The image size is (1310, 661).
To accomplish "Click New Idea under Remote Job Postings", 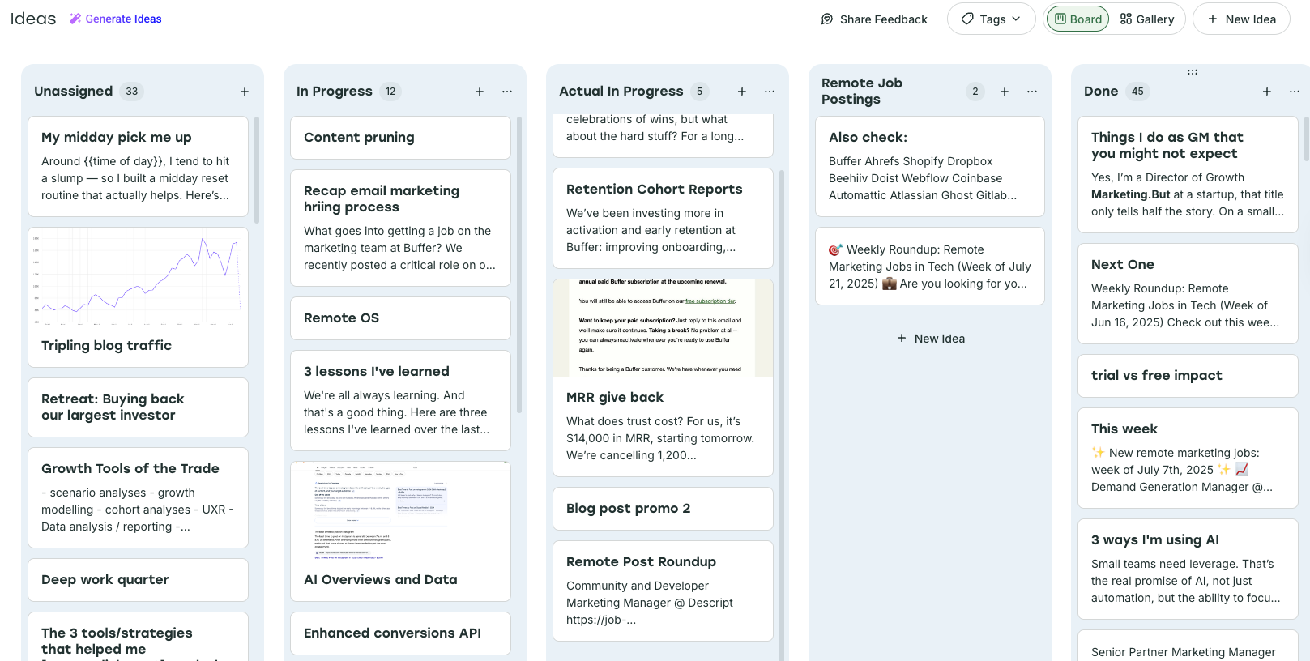I will coord(930,339).
